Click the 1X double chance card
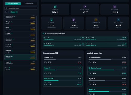This screenshot has width=131, height=95. tap(107, 60)
